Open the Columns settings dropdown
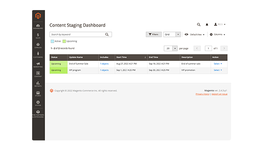 click(x=218, y=34)
